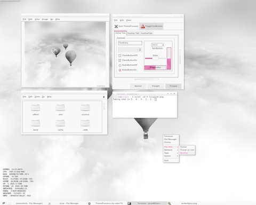
Task: Click the Quit ThemePreview X icon
Action: (116, 26)
